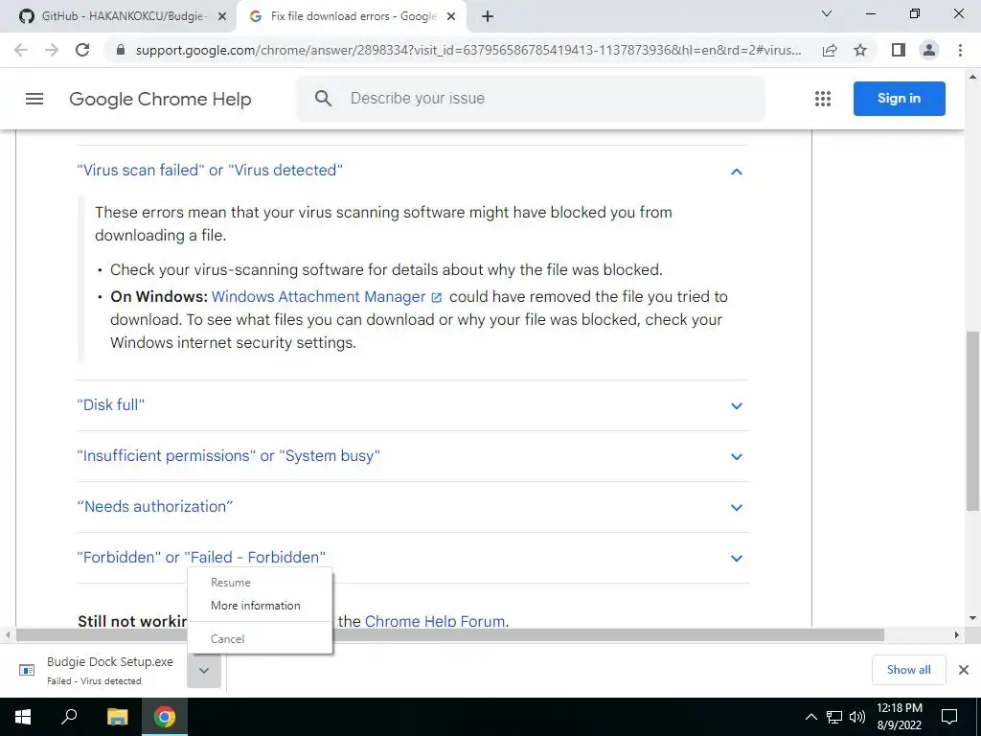The height and width of the screenshot is (736, 981).
Task: Expand the "Forbidden" or "Failed - Forbidden" section
Action: tap(412, 557)
